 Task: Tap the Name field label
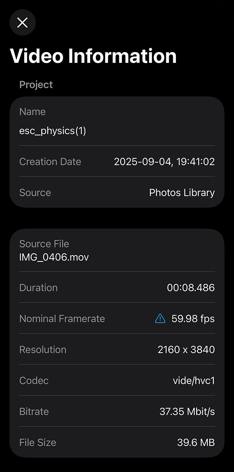33,112
